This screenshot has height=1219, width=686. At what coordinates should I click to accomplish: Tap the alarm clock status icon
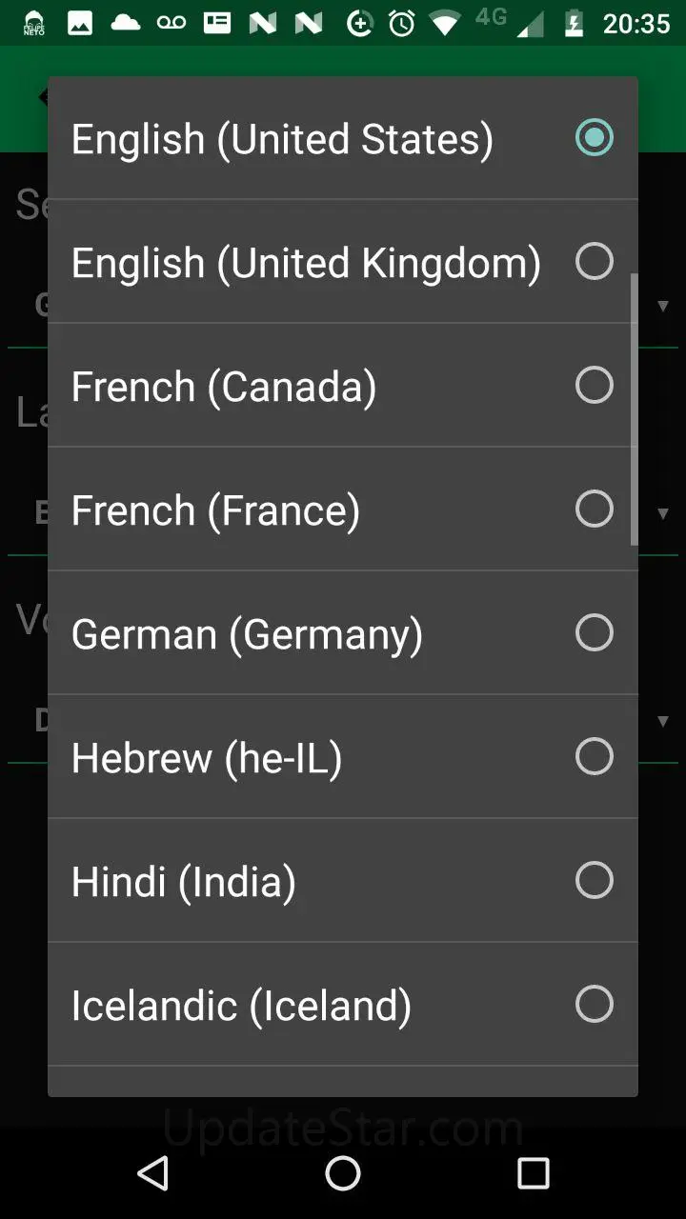tap(402, 24)
